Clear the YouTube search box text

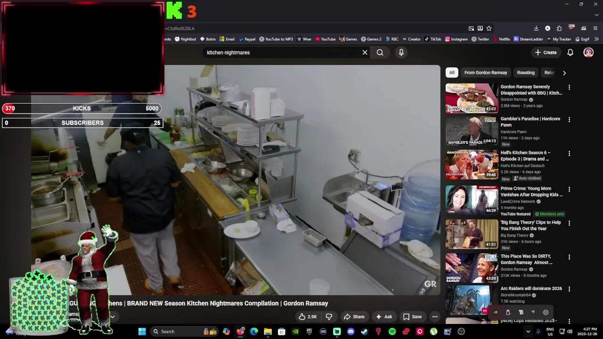pos(365,52)
